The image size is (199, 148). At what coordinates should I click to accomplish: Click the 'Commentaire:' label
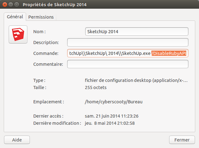[48, 64]
